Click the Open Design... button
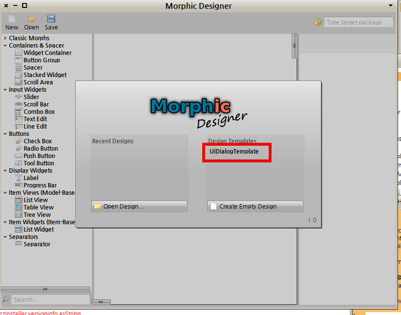Viewport: 401px width, 315px height. (139, 206)
